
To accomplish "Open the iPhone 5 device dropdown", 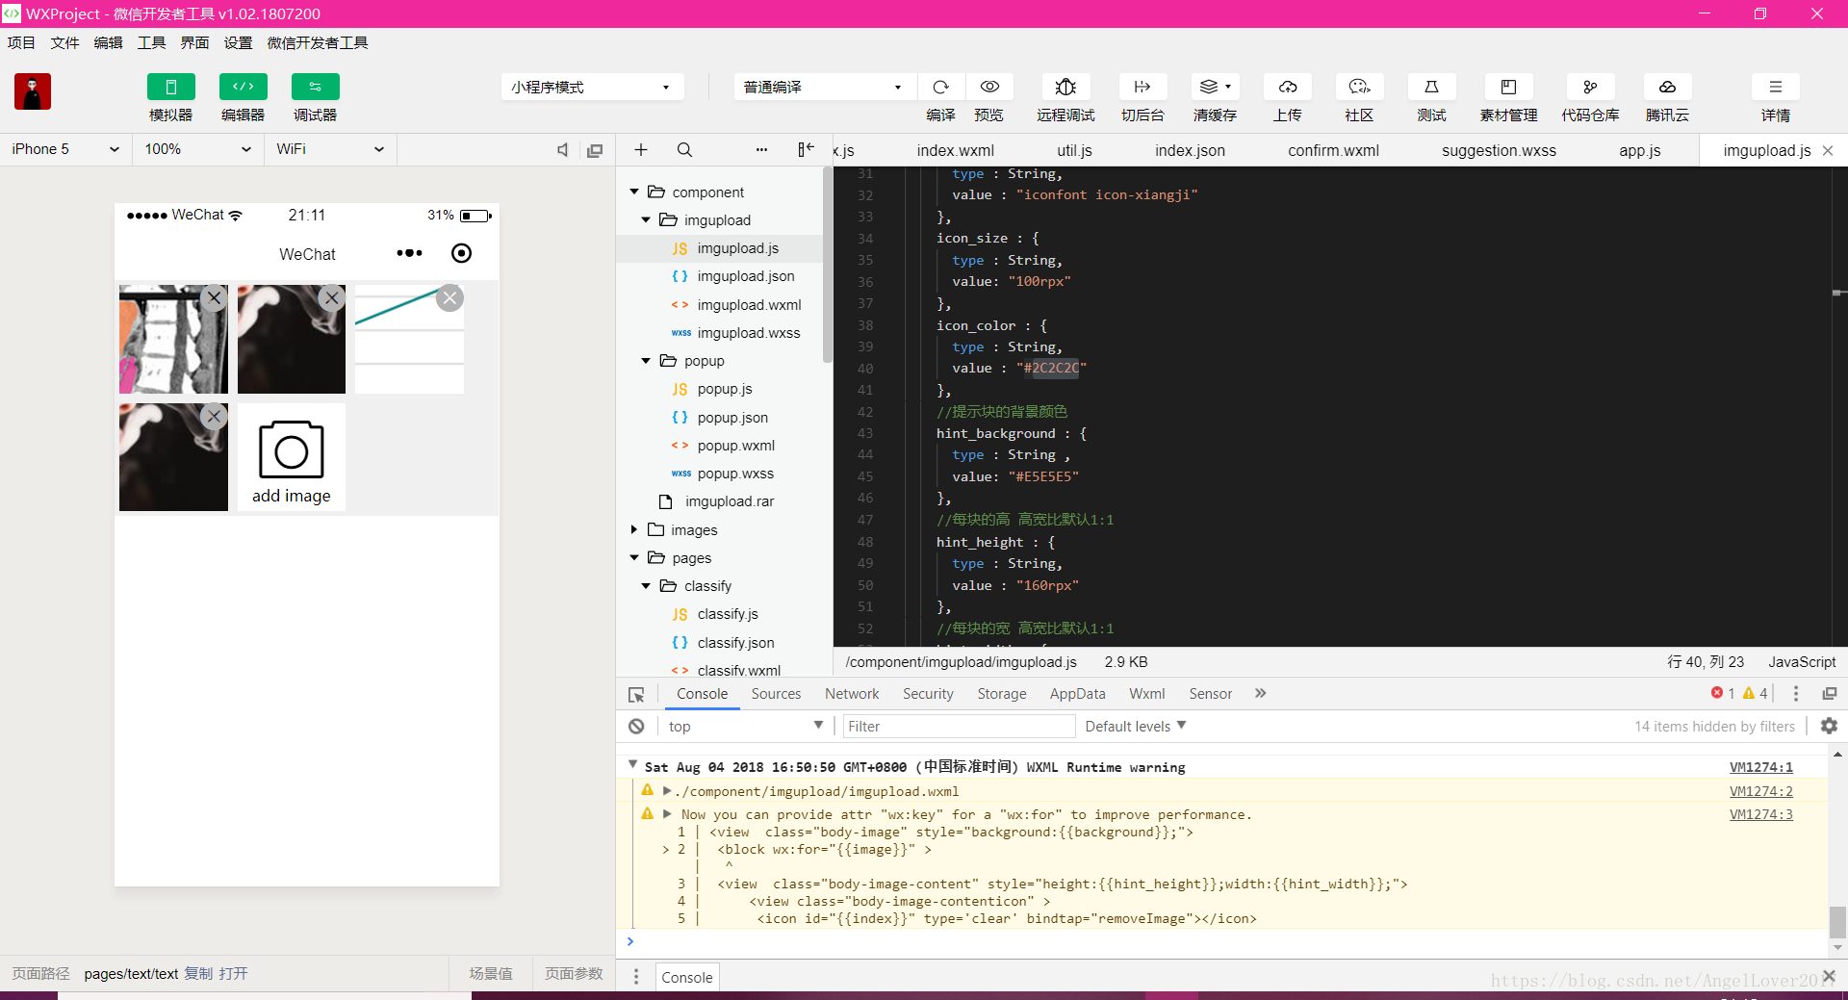I will point(65,149).
